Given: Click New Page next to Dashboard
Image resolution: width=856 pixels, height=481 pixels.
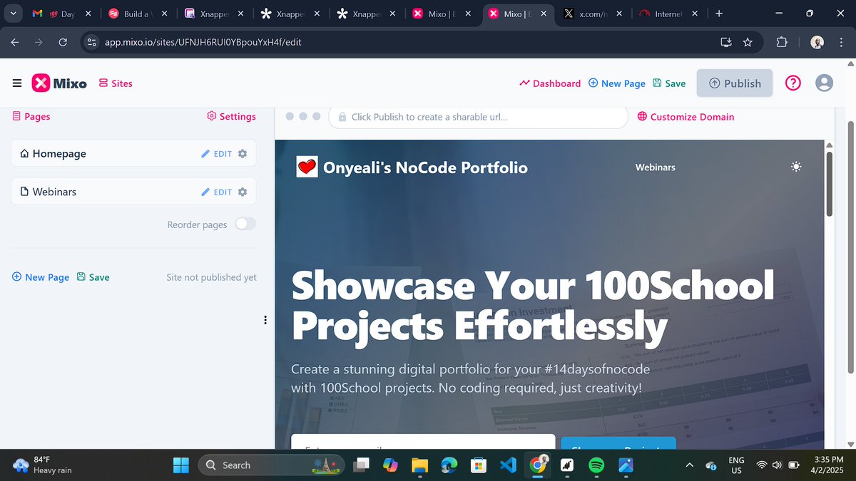Looking at the screenshot, I should pos(617,83).
